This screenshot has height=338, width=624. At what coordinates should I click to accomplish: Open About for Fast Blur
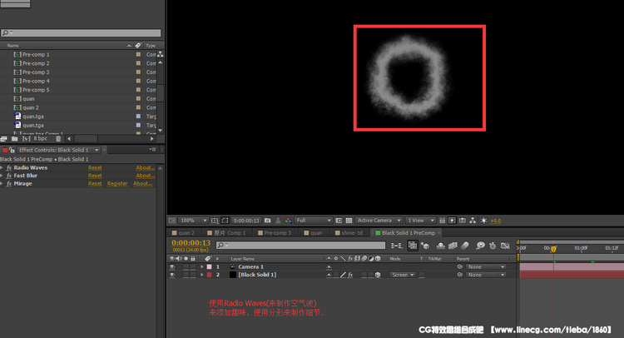click(x=146, y=176)
